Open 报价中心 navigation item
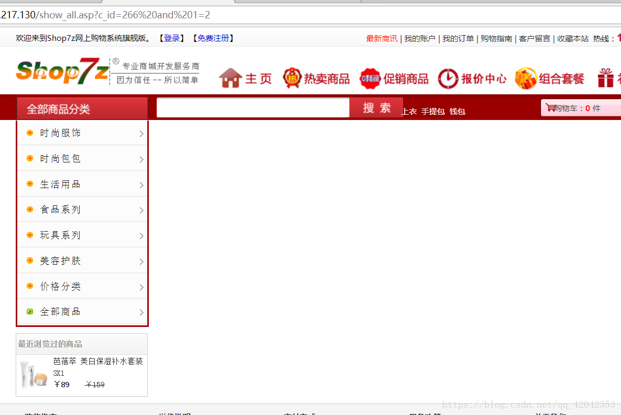Viewport: 621px width, 415px height. point(484,79)
